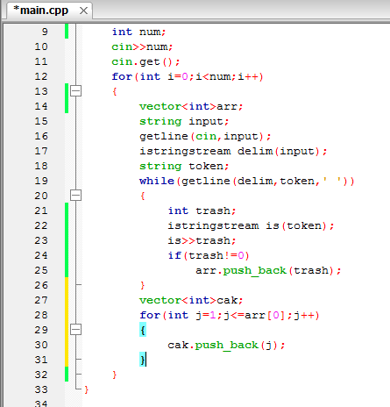Click the closing brace on line 26
Image resolution: width=390 pixels, height=407 pixels.
143,285
